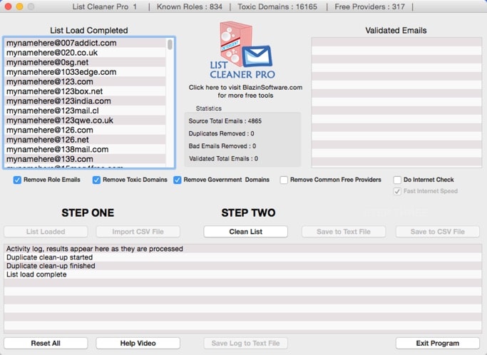Screen dimensions: 487x355
Task: Select mynamehere@0sg.net row
Action: coord(86,62)
